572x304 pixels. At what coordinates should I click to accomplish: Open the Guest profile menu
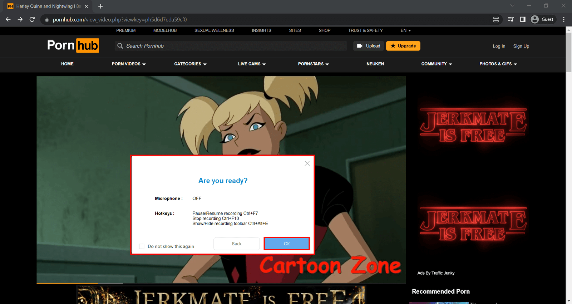(543, 20)
